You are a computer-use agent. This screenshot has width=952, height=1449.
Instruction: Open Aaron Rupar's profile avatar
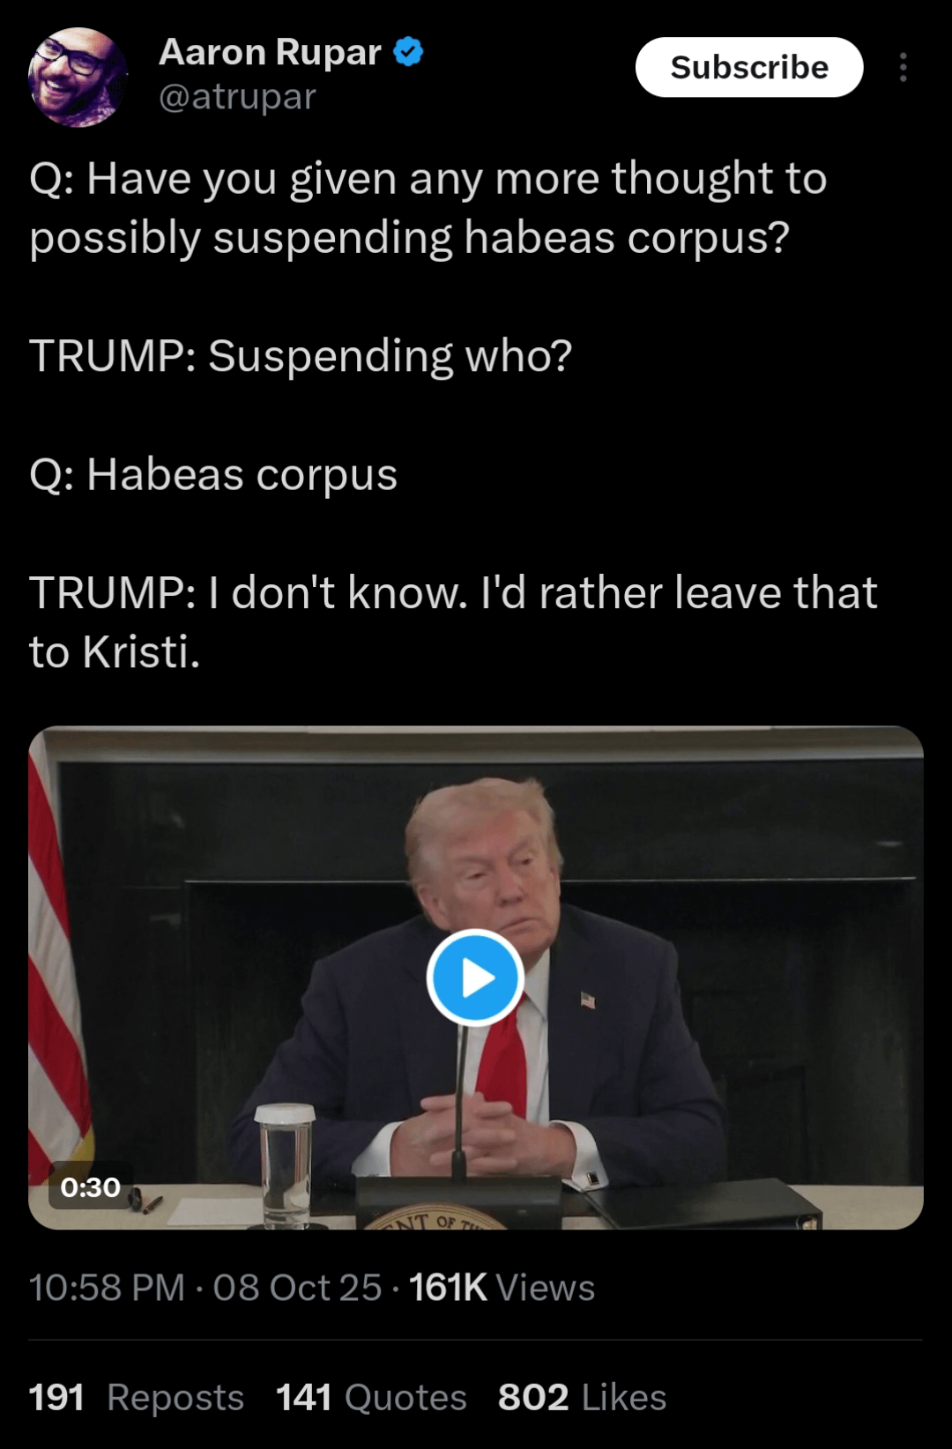coord(78,77)
